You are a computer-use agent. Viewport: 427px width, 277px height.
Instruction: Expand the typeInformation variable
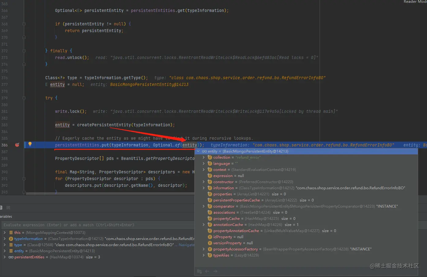click(5, 238)
